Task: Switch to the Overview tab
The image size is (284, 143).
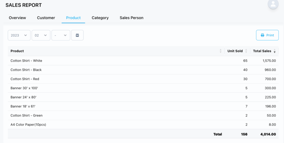Action: [x=17, y=18]
